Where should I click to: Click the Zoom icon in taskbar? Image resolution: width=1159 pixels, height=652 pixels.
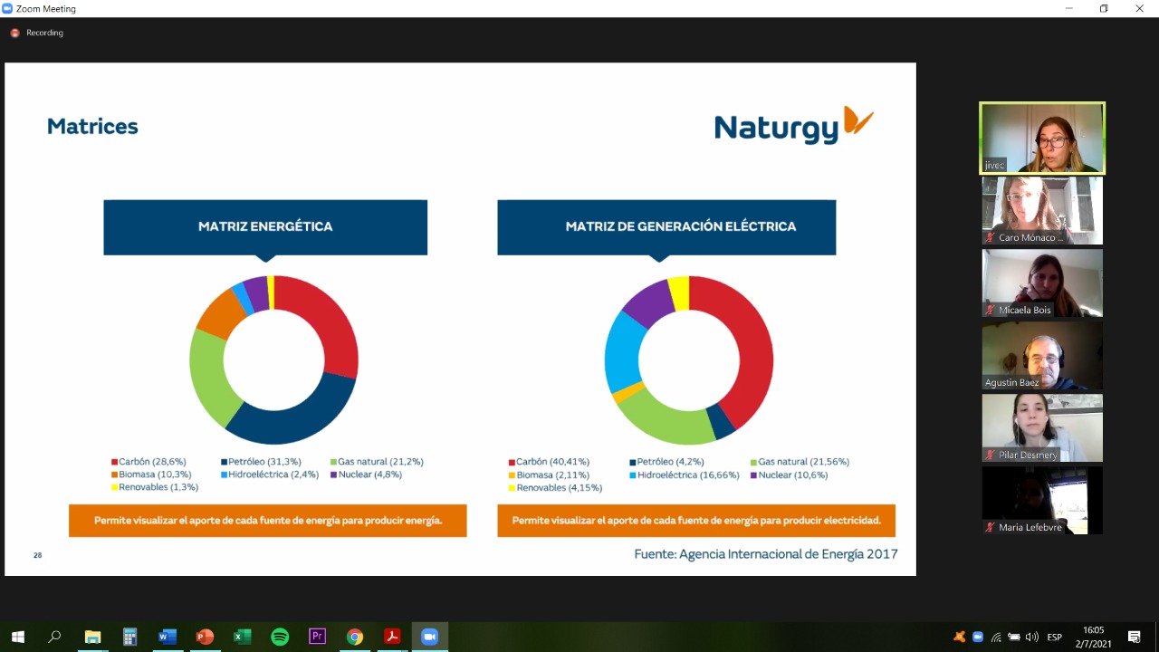coord(429,637)
